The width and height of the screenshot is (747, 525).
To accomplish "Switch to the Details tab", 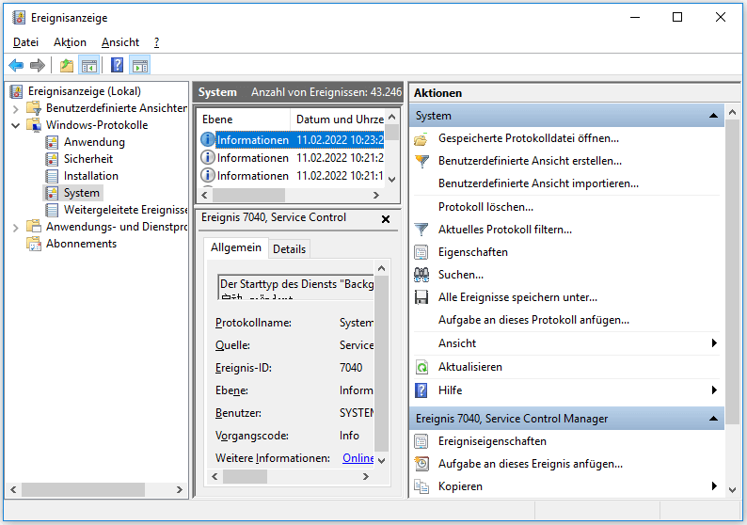I will [x=289, y=248].
